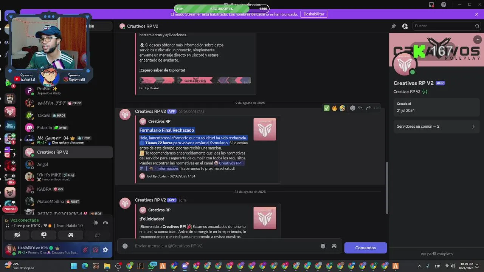Open the logo thumbnail in Felicidades message
The width and height of the screenshot is (484, 272).
click(x=265, y=218)
